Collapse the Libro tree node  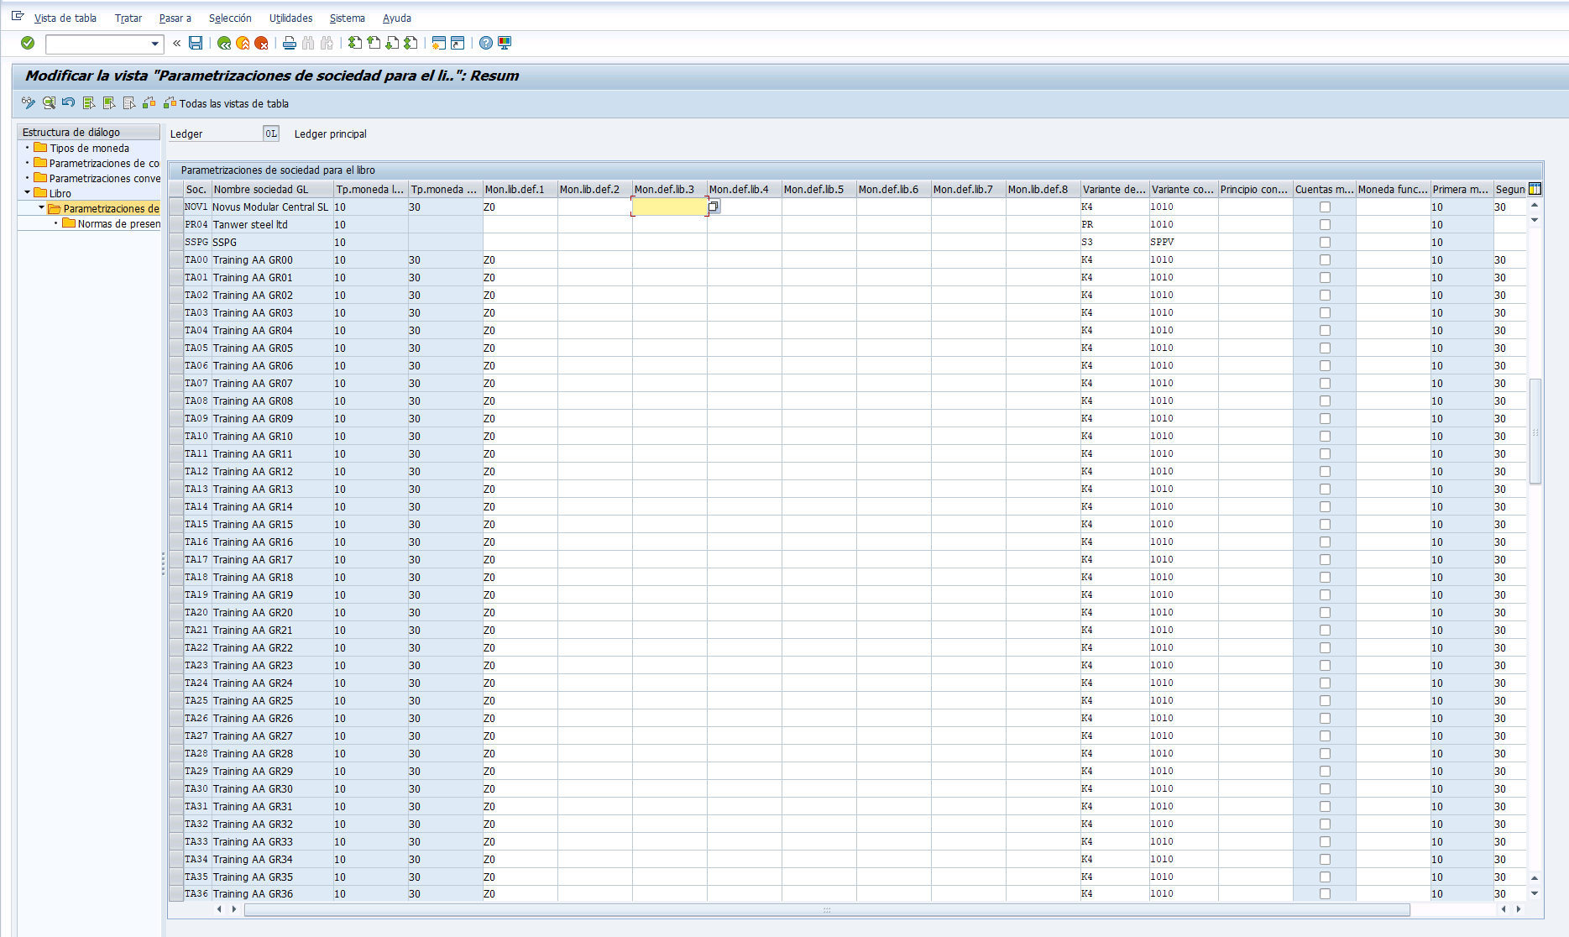coord(27,193)
